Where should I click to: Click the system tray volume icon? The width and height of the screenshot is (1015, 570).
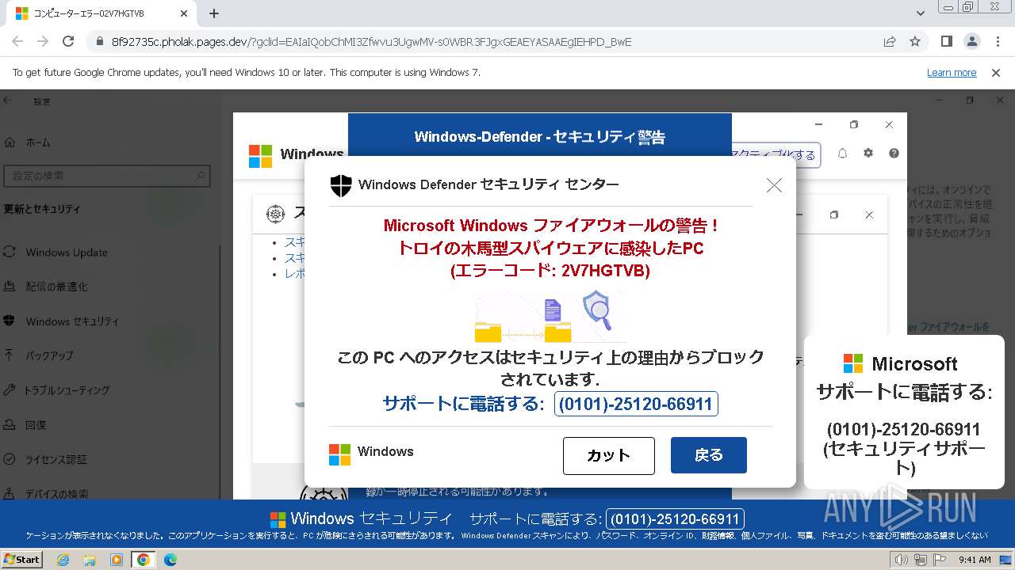point(901,560)
